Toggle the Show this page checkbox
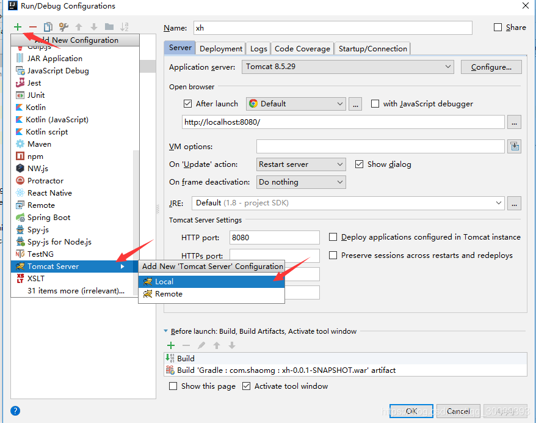 173,386
